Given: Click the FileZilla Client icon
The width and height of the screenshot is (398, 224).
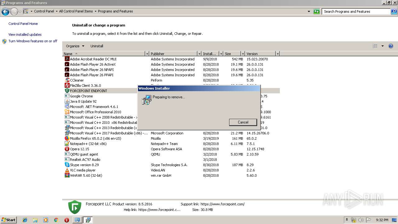Looking at the screenshot, I should (67, 85).
